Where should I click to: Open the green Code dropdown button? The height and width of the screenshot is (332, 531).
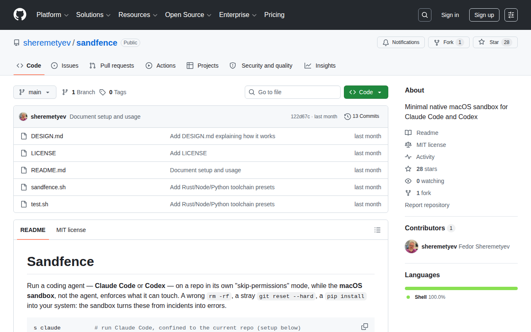click(x=366, y=92)
